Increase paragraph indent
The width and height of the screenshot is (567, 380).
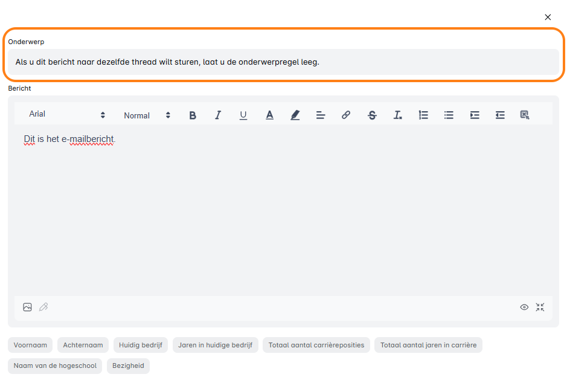point(475,115)
